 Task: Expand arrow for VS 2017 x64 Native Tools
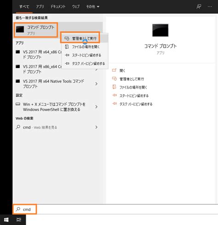tap(96, 84)
